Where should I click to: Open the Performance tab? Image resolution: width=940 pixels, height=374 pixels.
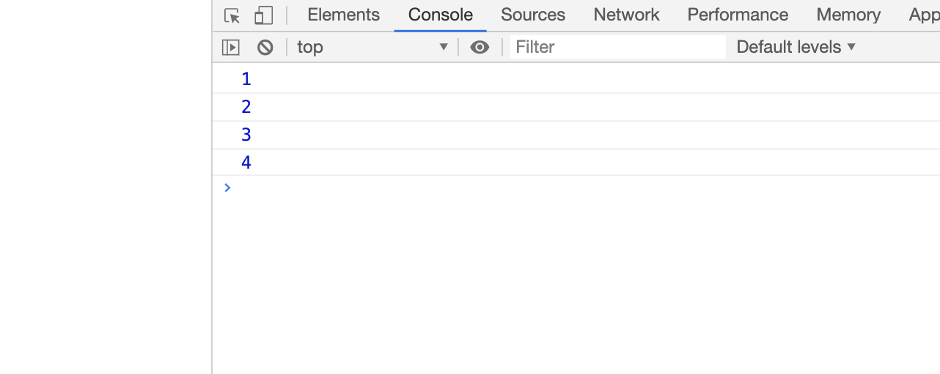tap(738, 15)
